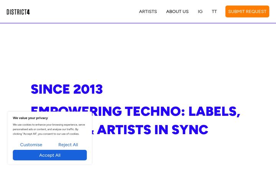Click the word TECHNO: in the headline
276x172 pixels.
tap(155, 111)
